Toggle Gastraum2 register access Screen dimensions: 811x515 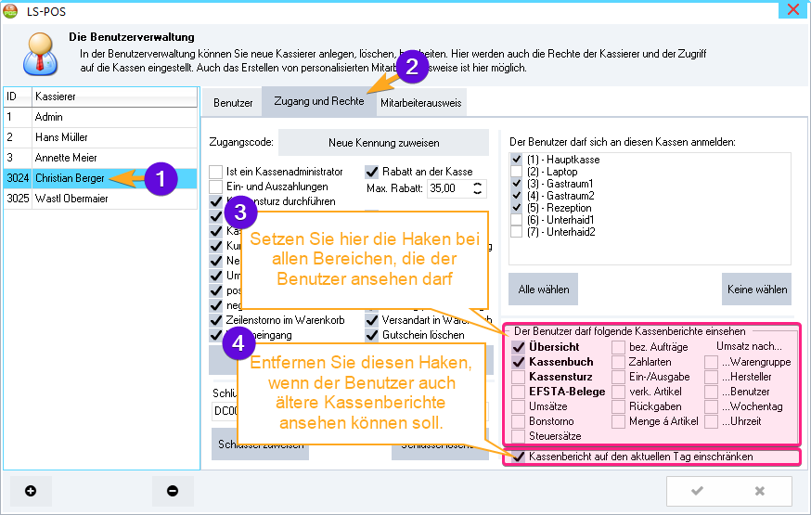pyautogui.click(x=516, y=196)
